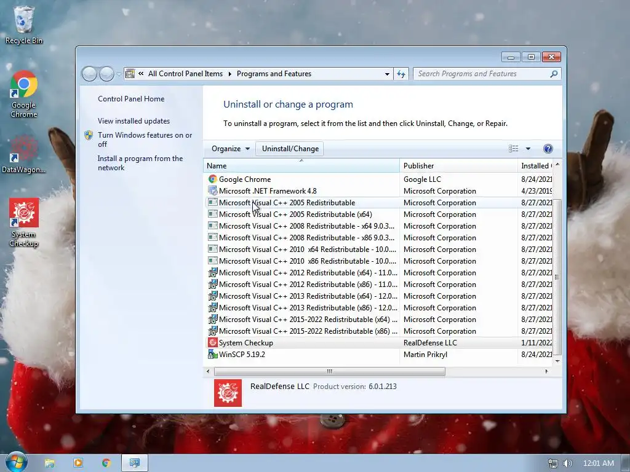Click the scroll left arrow

click(208, 371)
